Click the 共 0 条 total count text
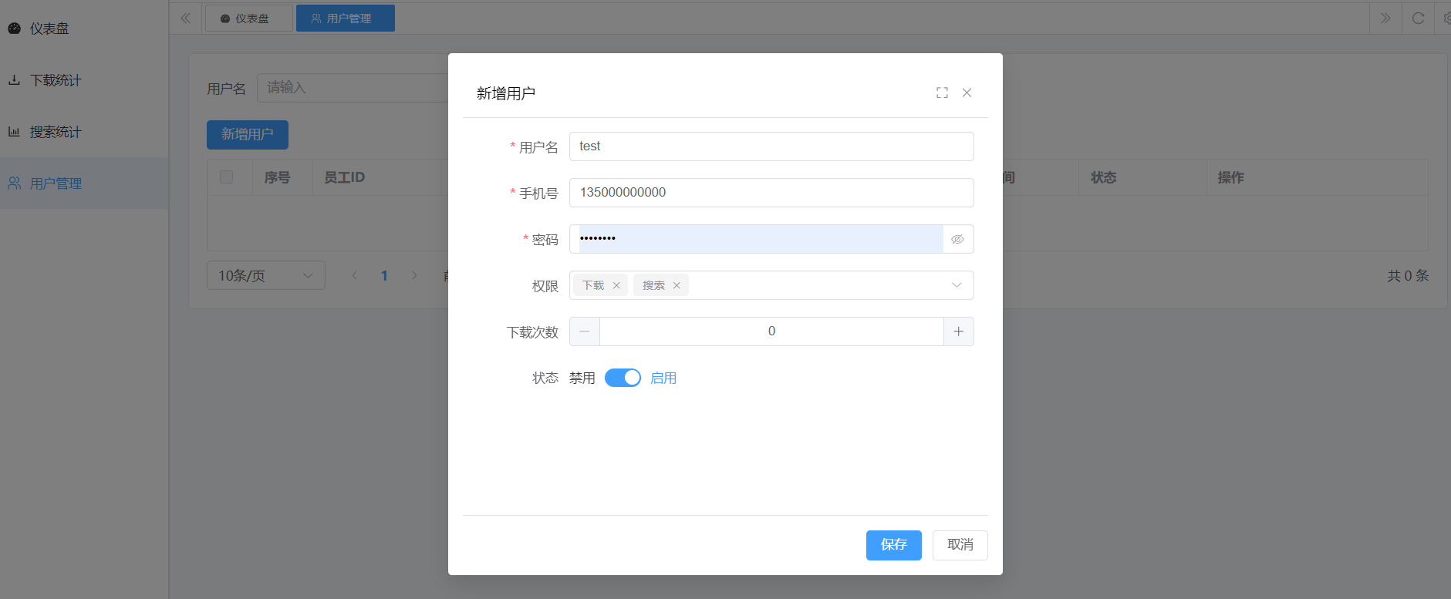The image size is (1451, 599). click(1408, 275)
